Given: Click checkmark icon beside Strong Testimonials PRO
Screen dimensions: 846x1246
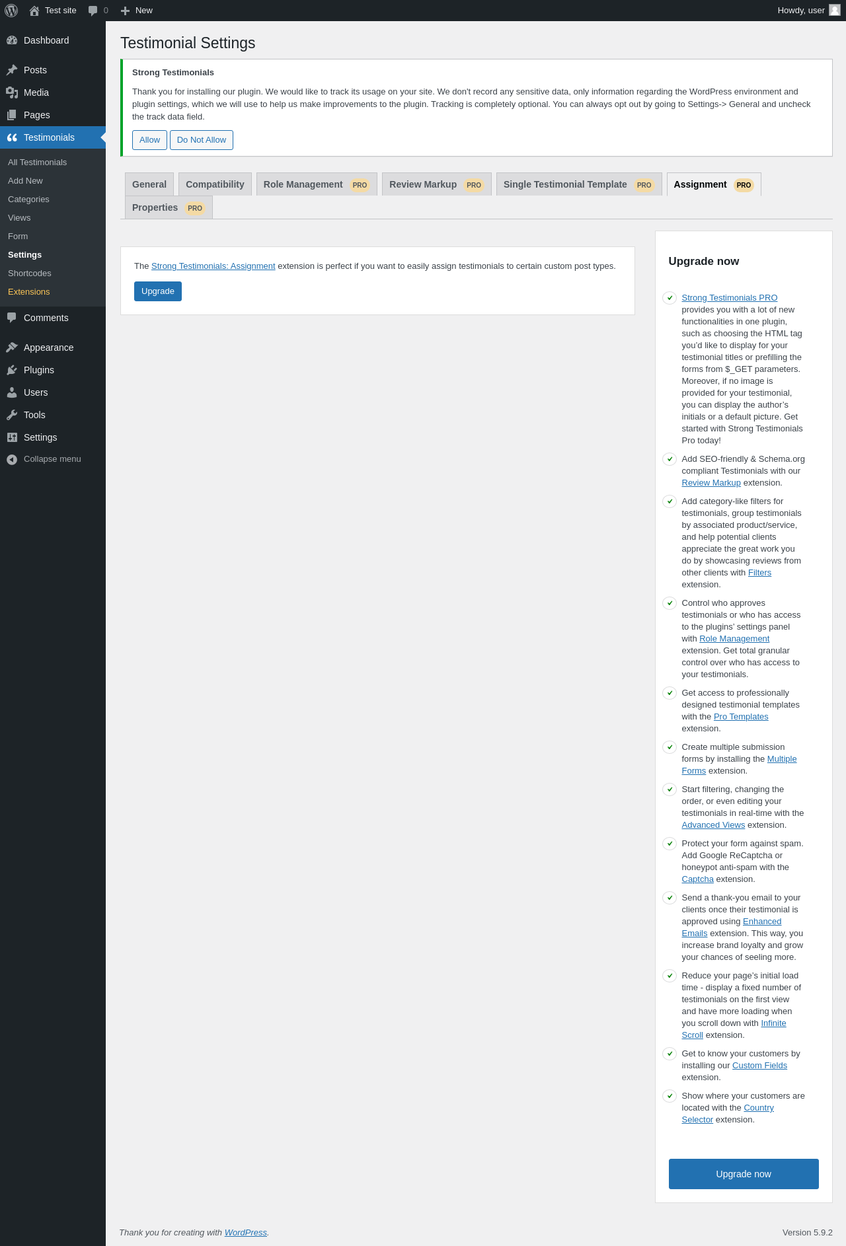Looking at the screenshot, I should (670, 298).
